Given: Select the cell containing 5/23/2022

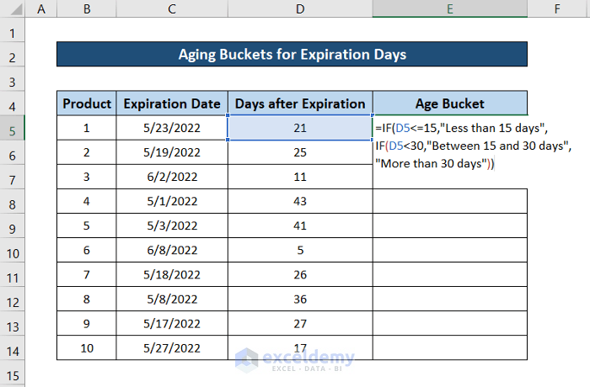Looking at the screenshot, I should click(x=172, y=128).
